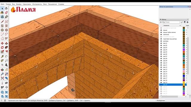Image resolution: width=191 pixels, height=107 pixels.
Task: Hide the 'ряд 05' tag via eye icon
Action: pyautogui.click(x=161, y=52)
